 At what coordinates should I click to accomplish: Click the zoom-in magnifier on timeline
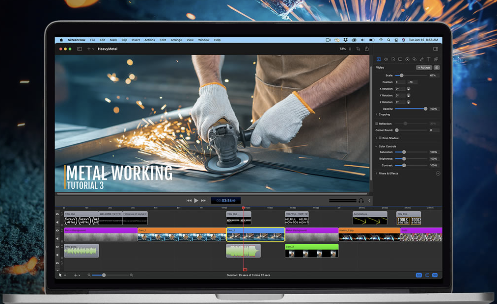(x=132, y=275)
